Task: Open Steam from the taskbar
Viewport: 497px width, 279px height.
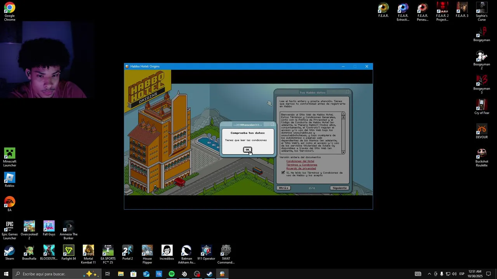Action: click(x=209, y=274)
